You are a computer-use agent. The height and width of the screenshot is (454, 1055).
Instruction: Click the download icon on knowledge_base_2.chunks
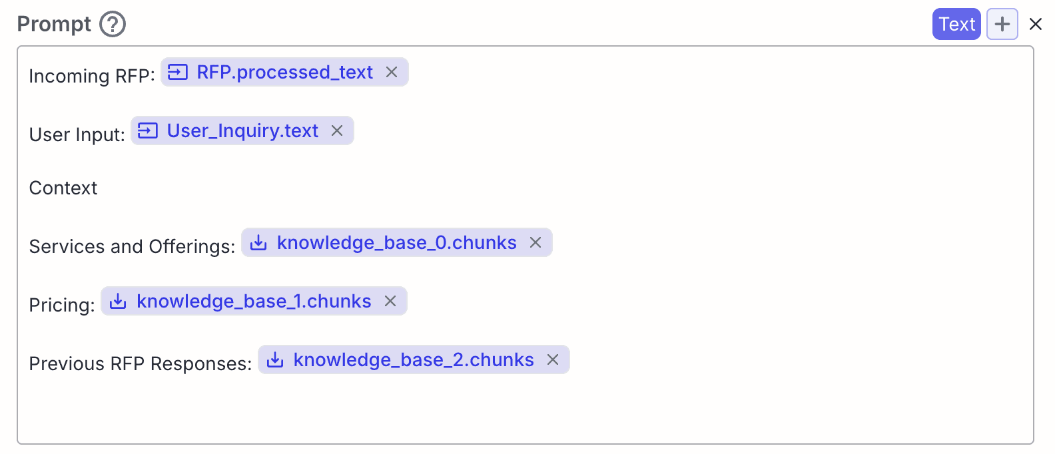(x=275, y=360)
